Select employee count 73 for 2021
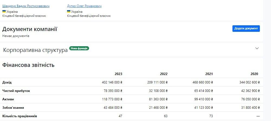Image resolution: width=271 pixels, height=121 pixels. (211, 116)
